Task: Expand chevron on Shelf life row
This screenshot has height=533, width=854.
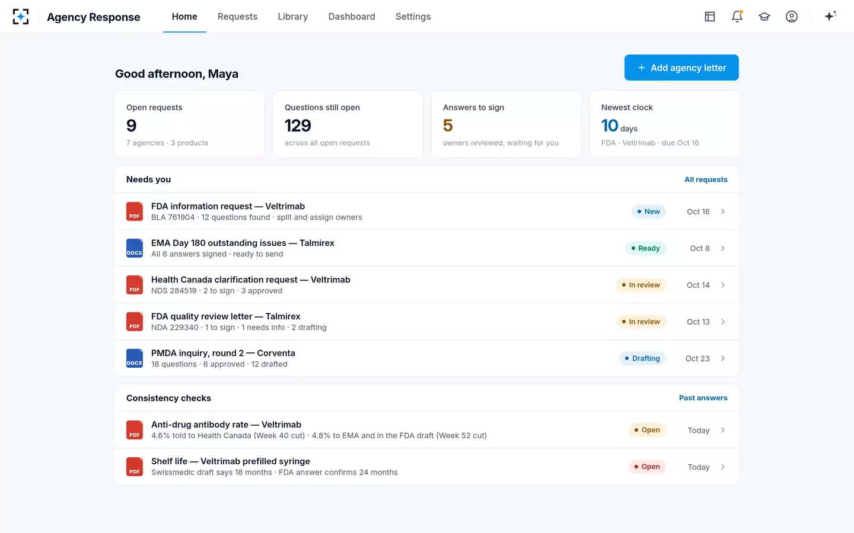Action: [x=723, y=467]
